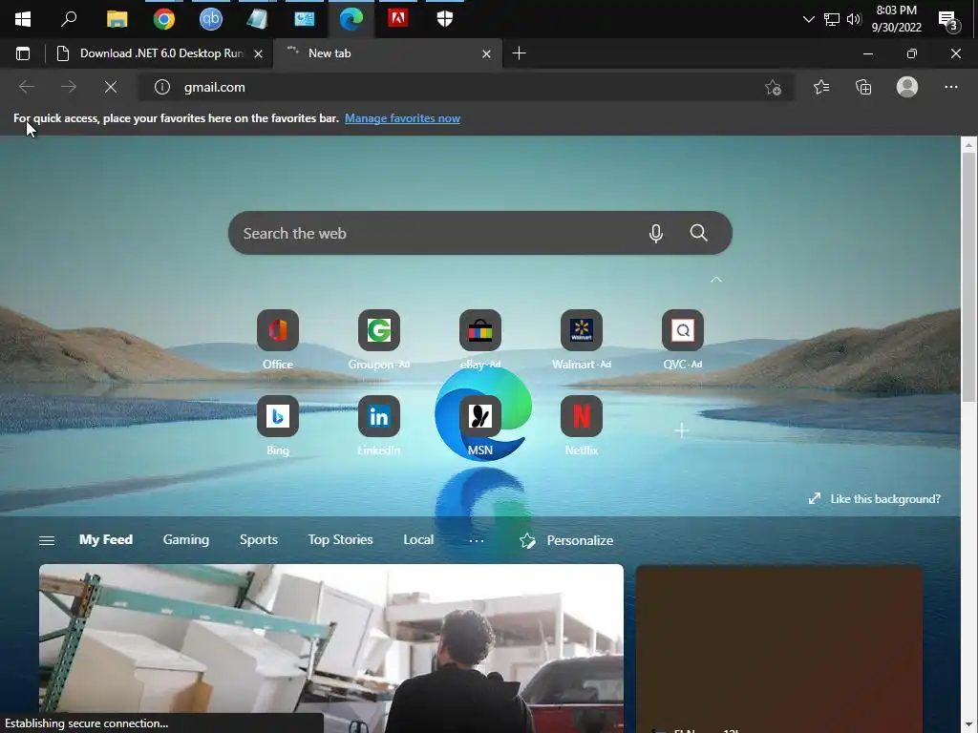This screenshot has width=978, height=733.
Task: Open the clock and date
Action: 896,19
